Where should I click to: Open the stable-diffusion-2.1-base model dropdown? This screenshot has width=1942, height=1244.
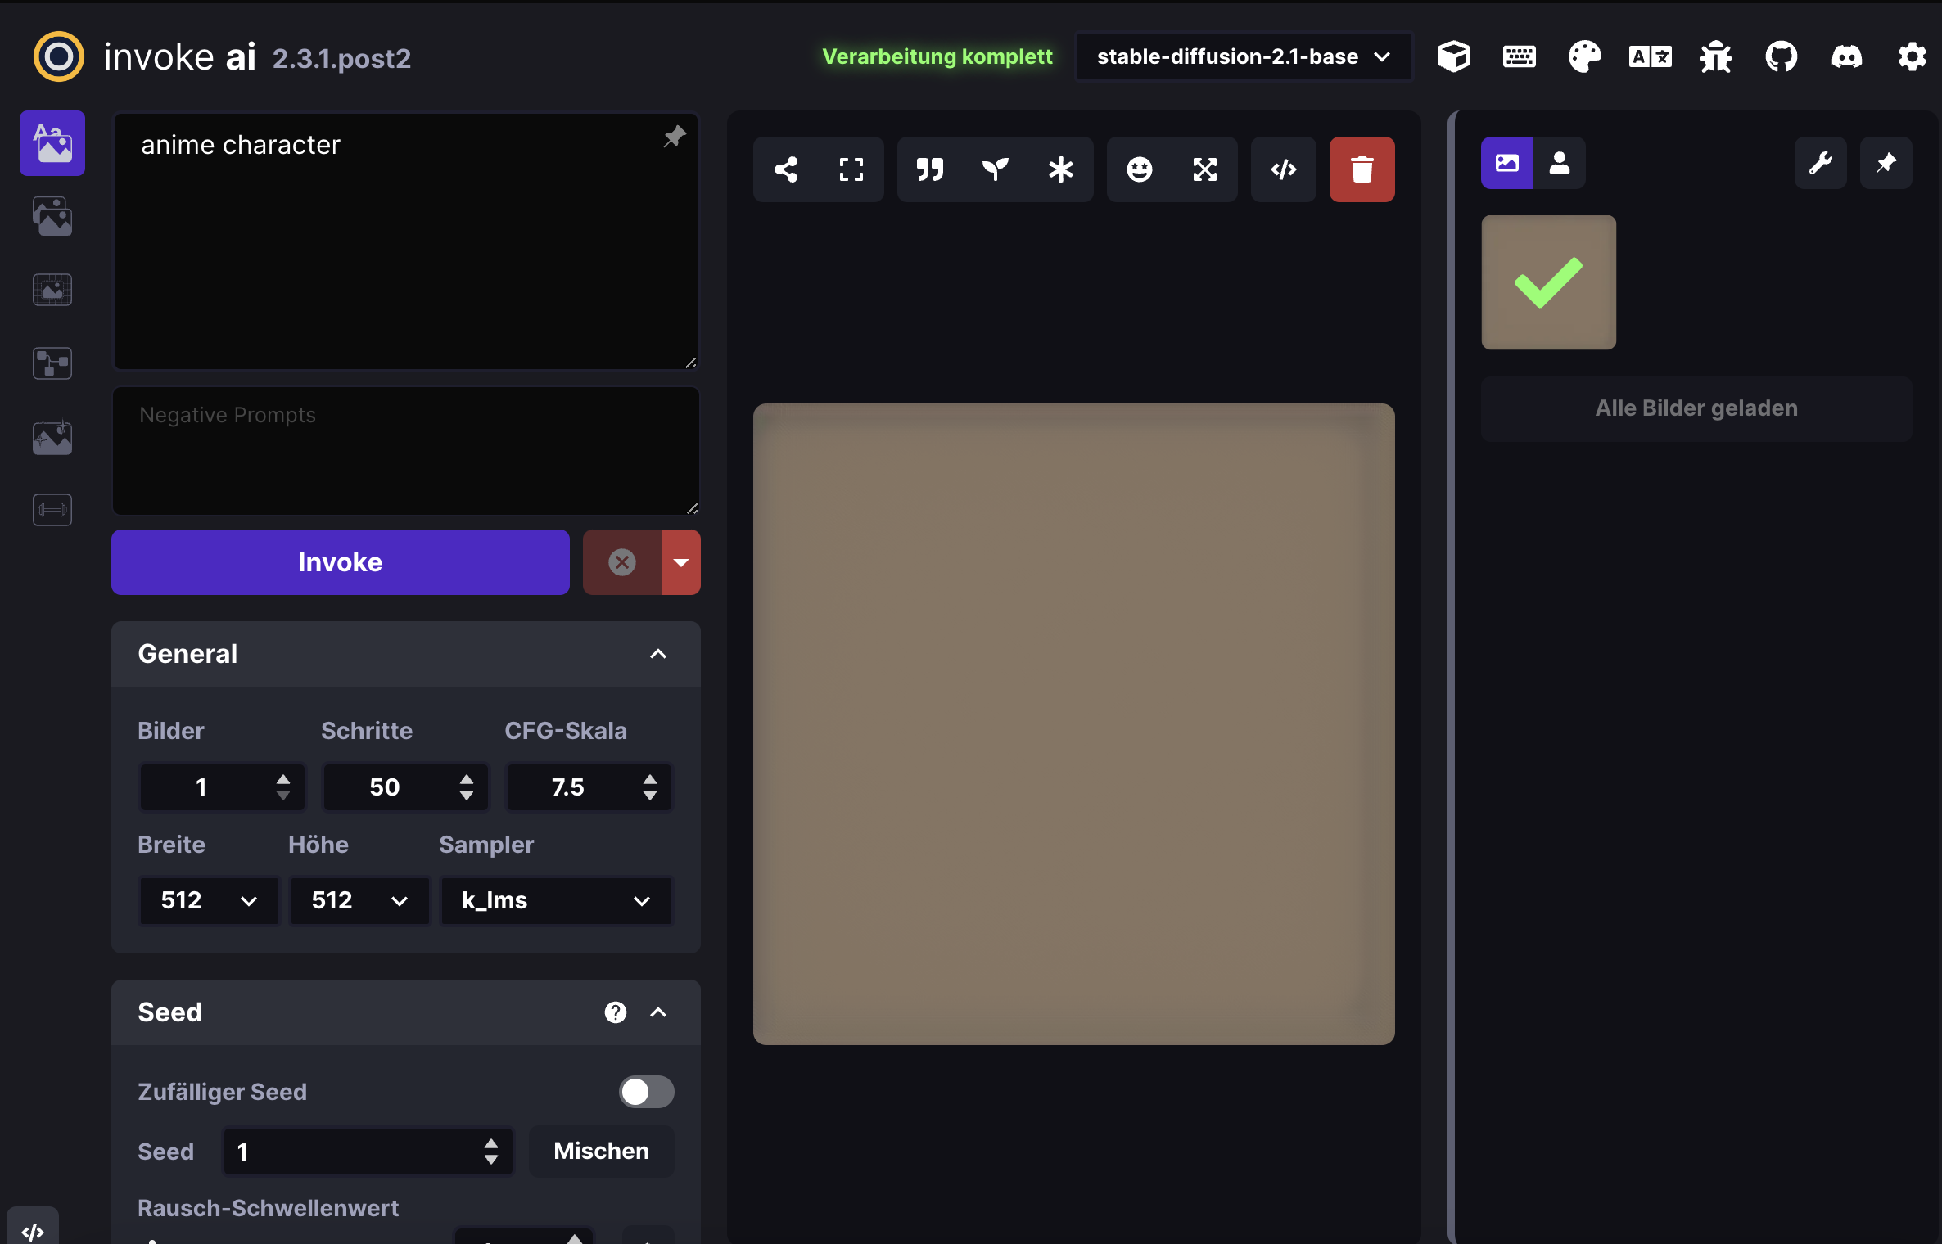(1243, 56)
